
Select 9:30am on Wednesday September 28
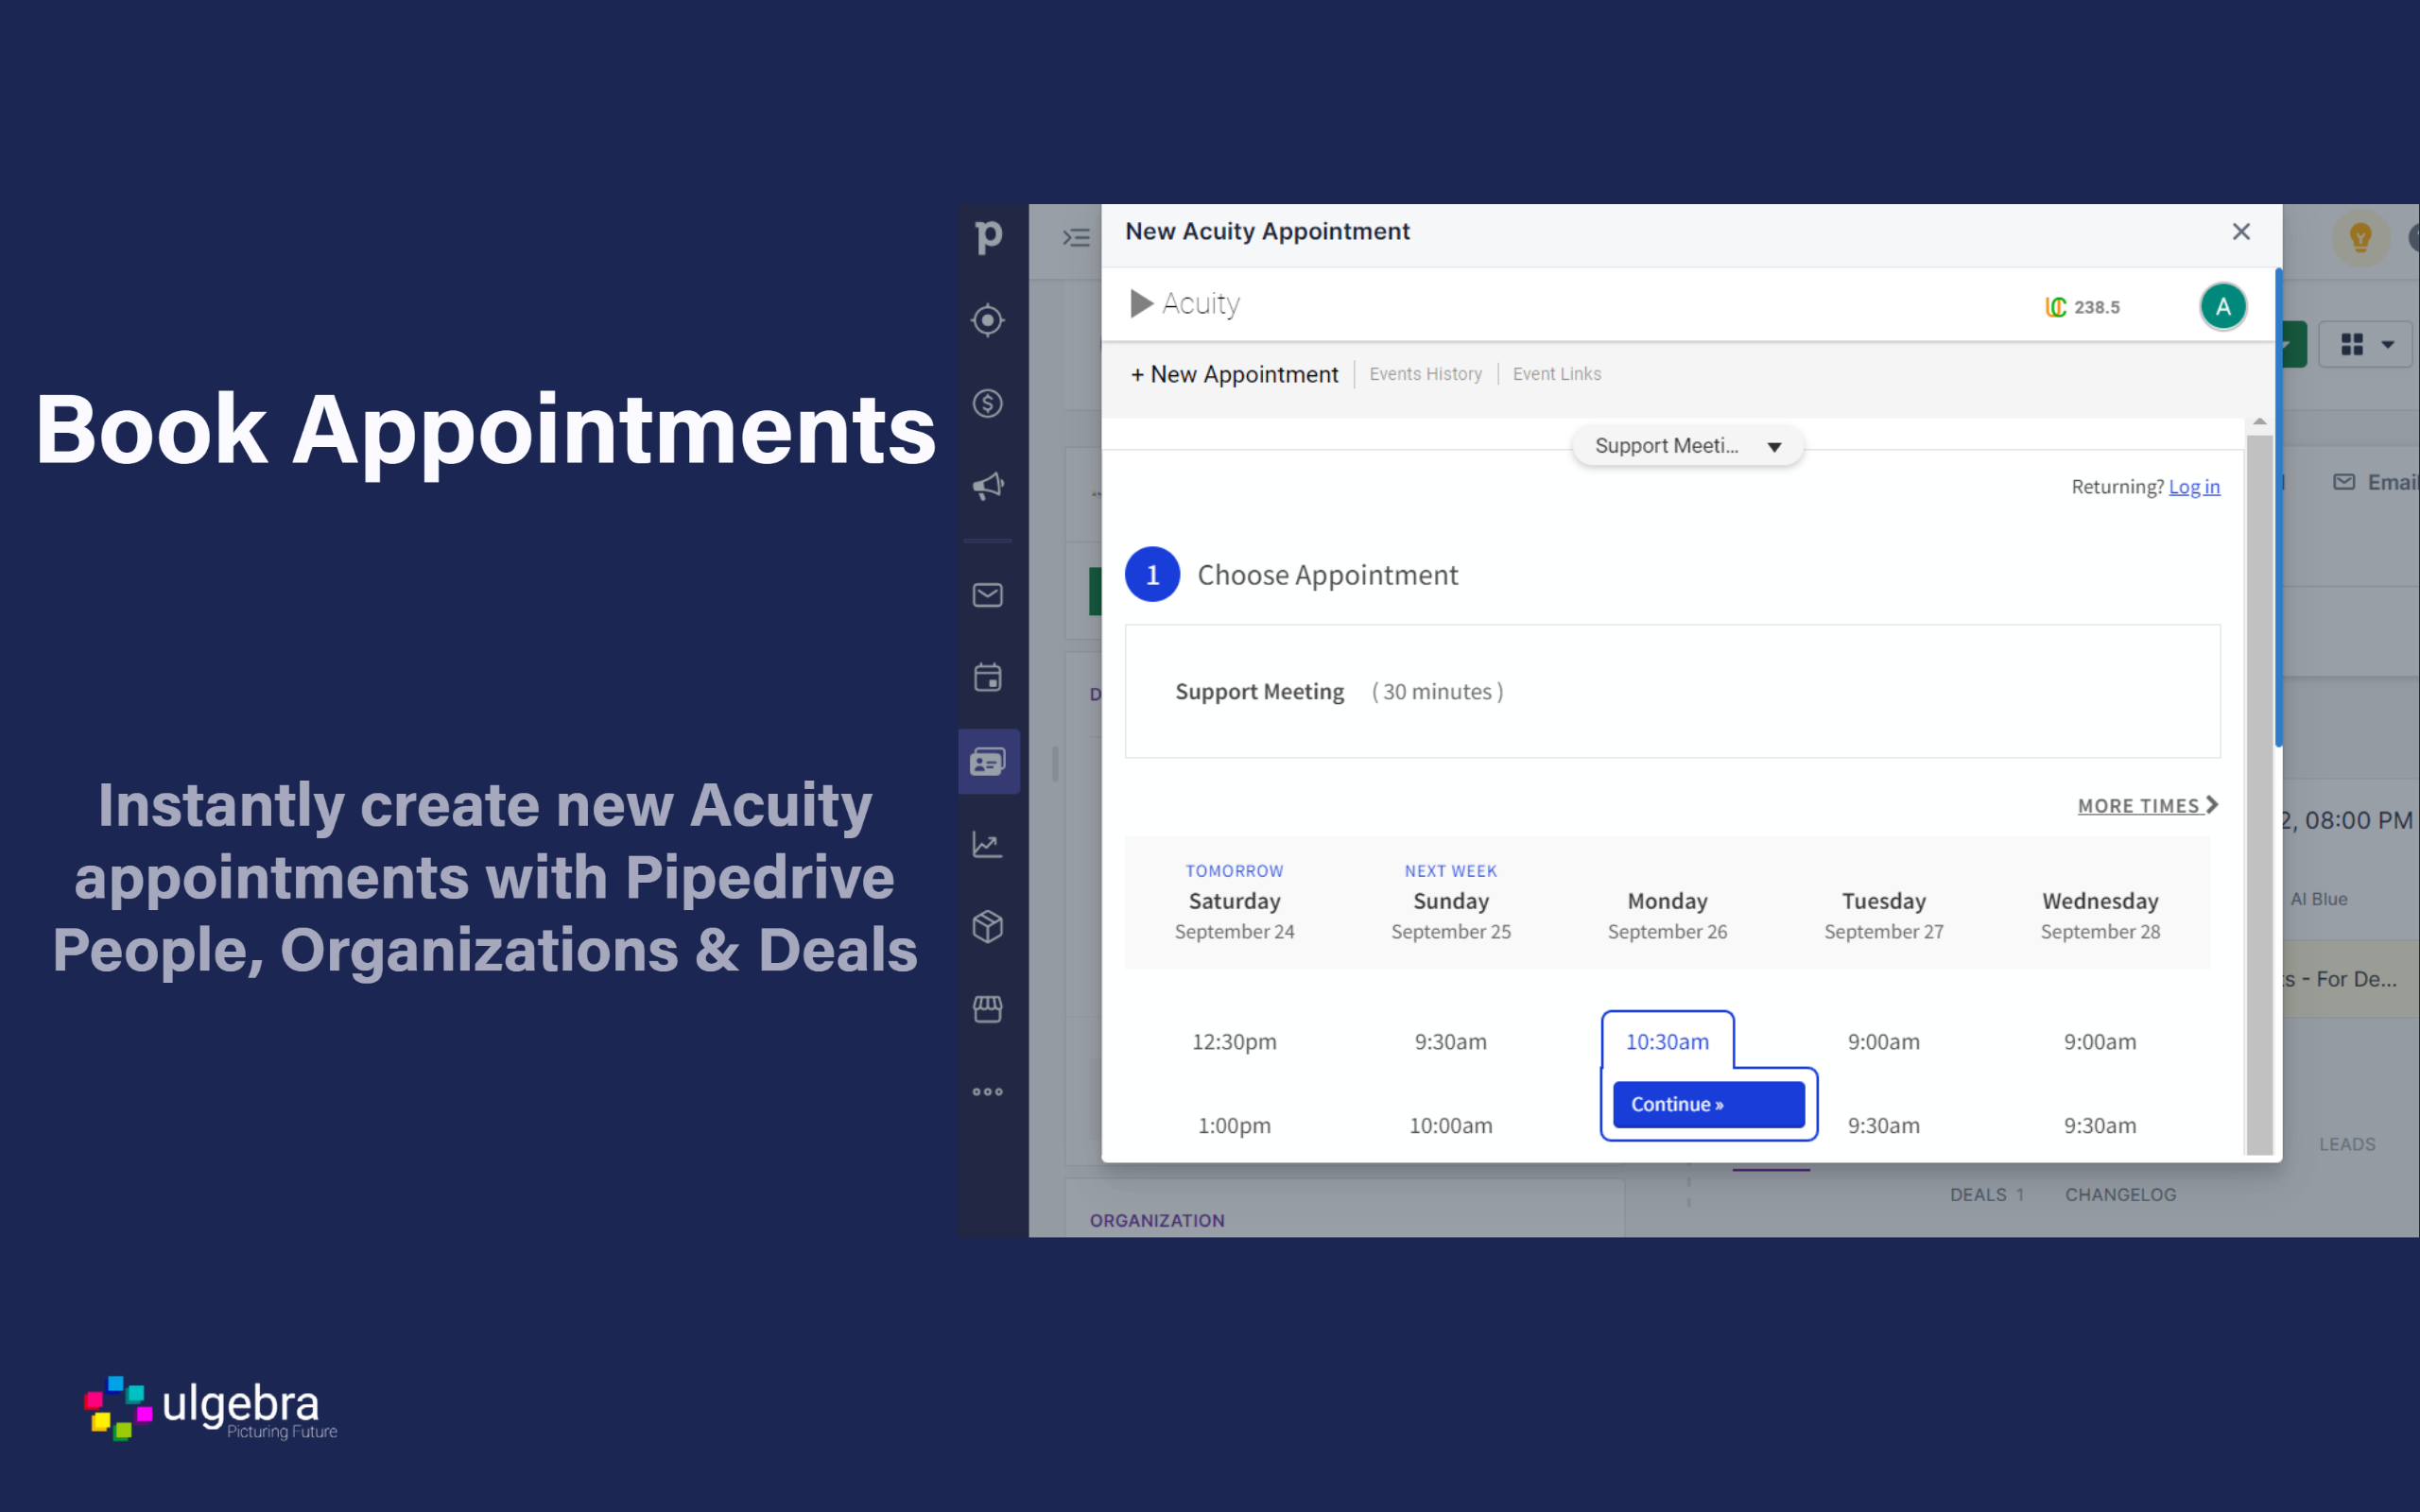(2100, 1125)
